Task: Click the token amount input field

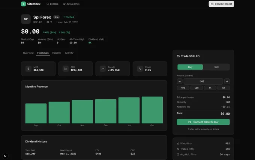Action: point(203,81)
